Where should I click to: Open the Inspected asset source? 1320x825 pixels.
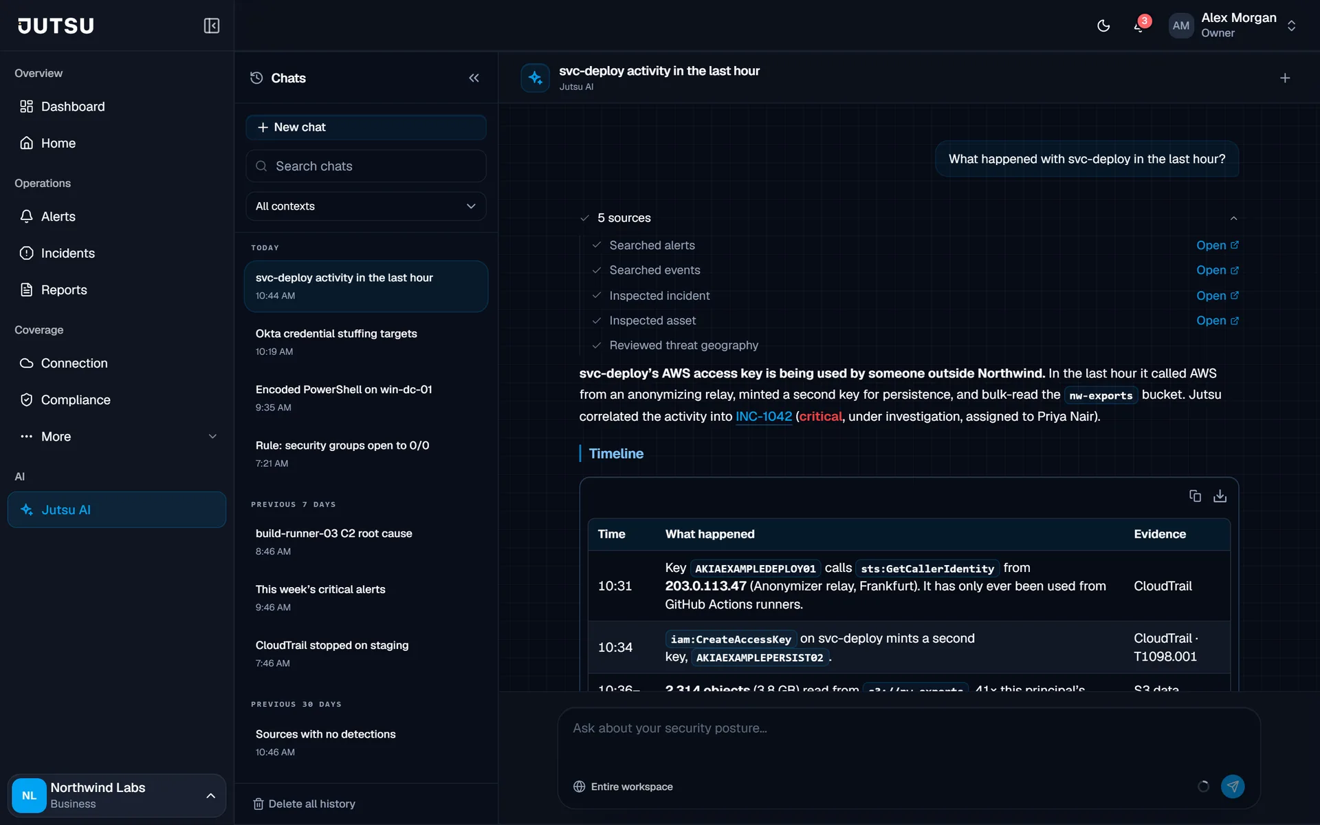[1217, 320]
